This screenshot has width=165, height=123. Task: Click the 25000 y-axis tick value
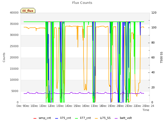(14, 46)
